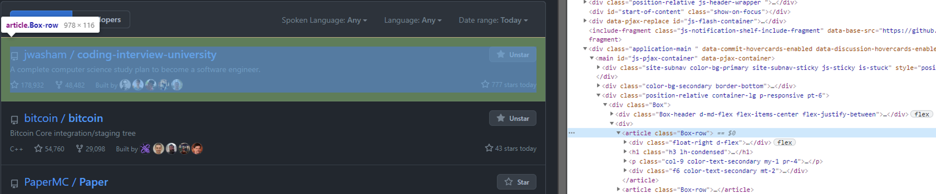This screenshot has width=936, height=194.
Task: Unstar the coding-interview-university repository
Action: [x=512, y=55]
